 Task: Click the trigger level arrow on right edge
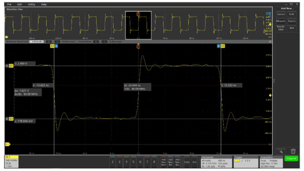click(270, 95)
